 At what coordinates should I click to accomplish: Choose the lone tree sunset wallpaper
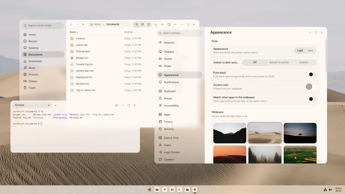click(x=300, y=133)
